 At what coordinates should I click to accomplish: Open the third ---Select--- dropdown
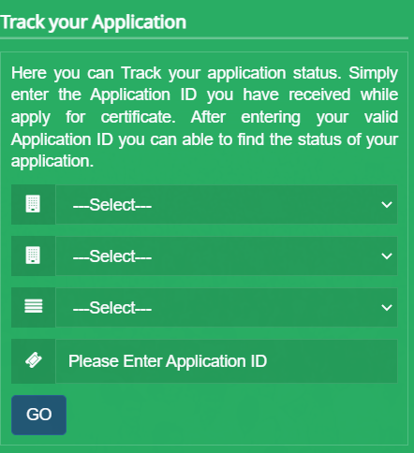coord(227,308)
